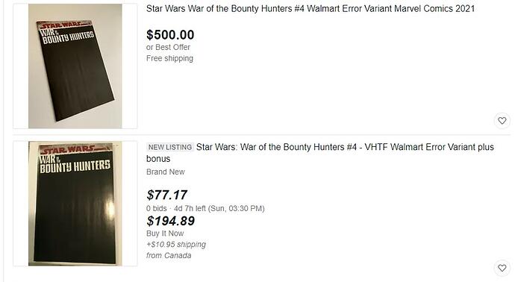Open thumbnail of $500 Walmart Error Variant comic
Image resolution: width=515 pixels, height=282 pixels.
point(75,66)
